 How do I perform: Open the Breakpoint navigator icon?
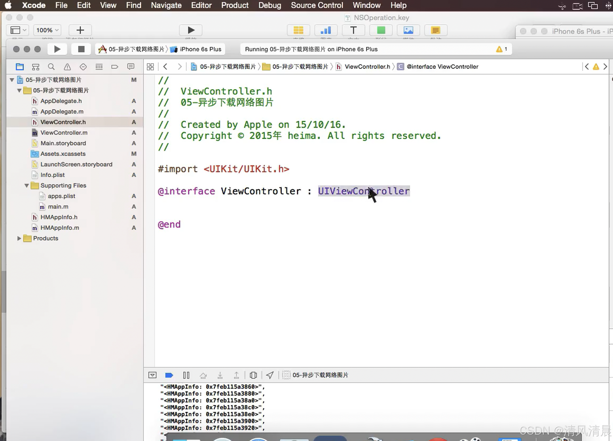click(x=115, y=67)
